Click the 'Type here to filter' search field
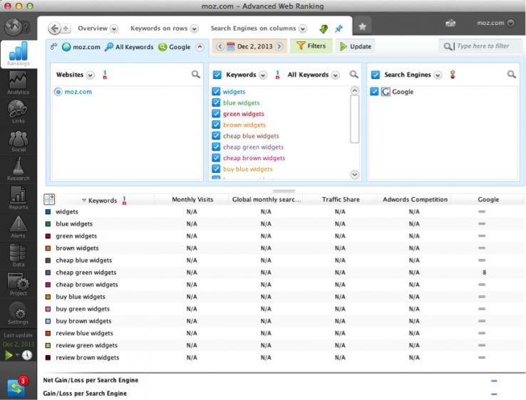526x400 pixels. [482, 46]
